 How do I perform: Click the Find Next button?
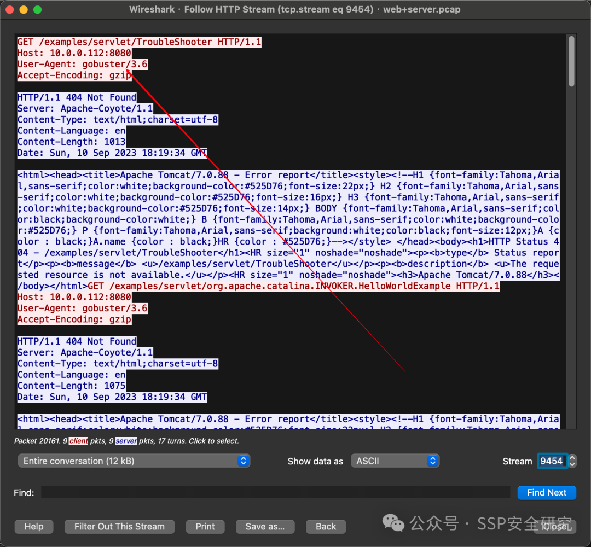(x=547, y=492)
